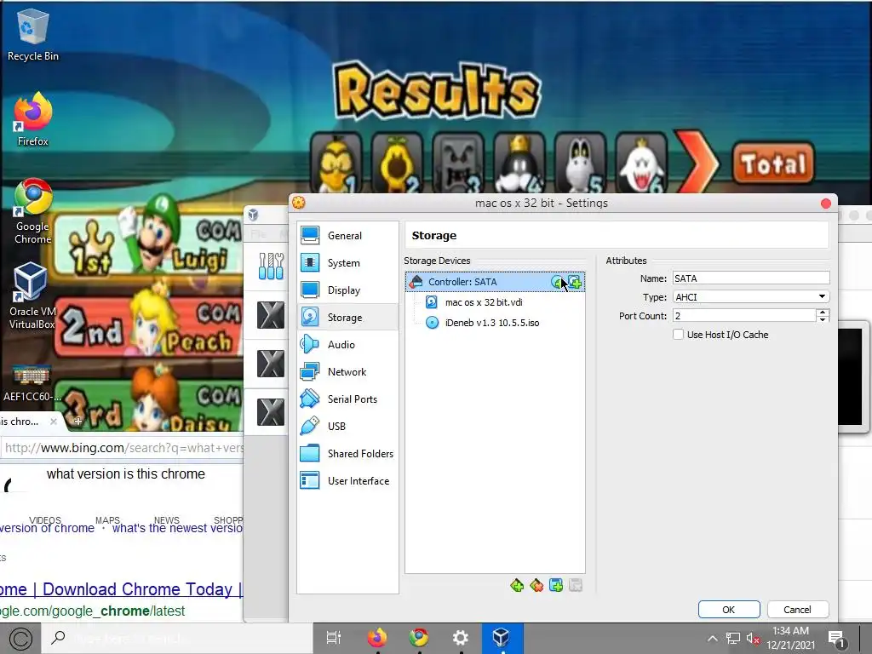This screenshot has height=654, width=872.
Task: Click the VirtualBox Manager tools icon
Action: point(271,266)
